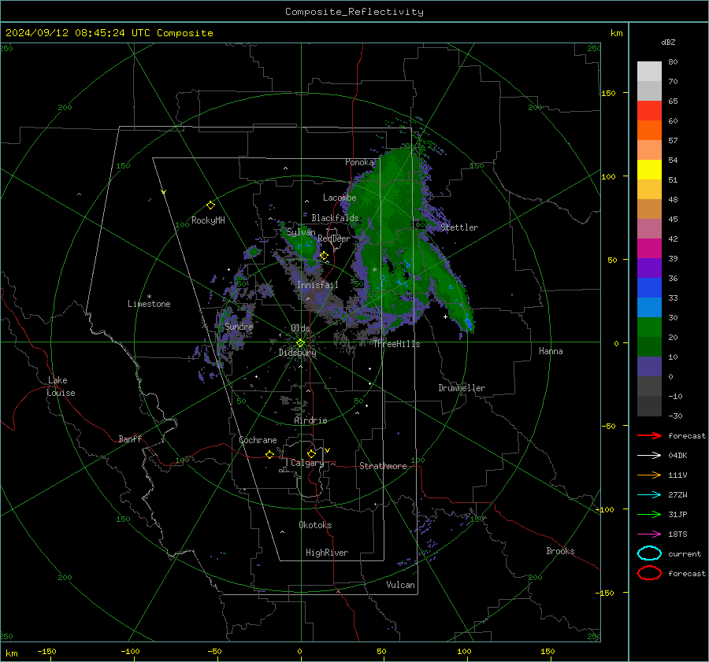Click the HighRiver city label
Screen dimensions: 709x662
click(327, 553)
